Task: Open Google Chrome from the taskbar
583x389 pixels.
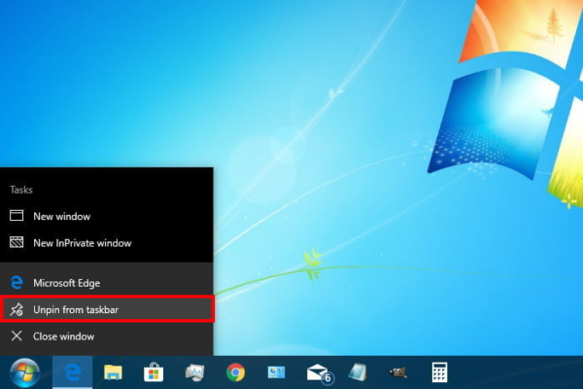Action: (x=235, y=372)
